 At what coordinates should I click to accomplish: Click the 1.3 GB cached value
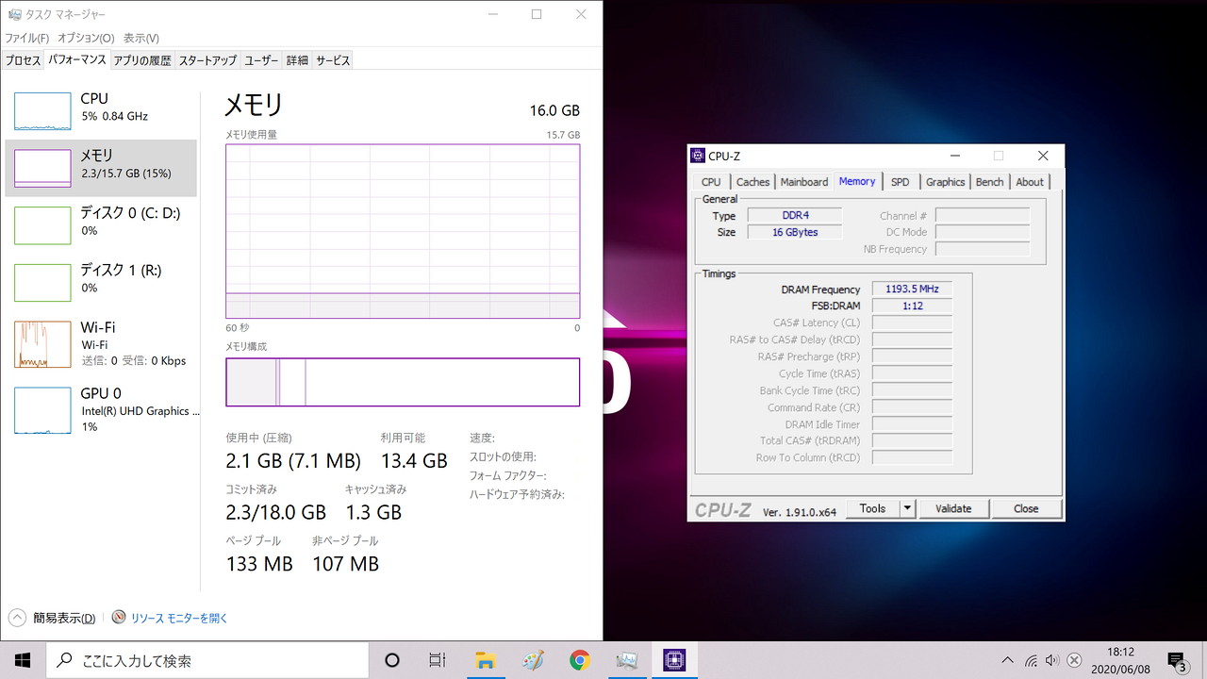(x=373, y=512)
